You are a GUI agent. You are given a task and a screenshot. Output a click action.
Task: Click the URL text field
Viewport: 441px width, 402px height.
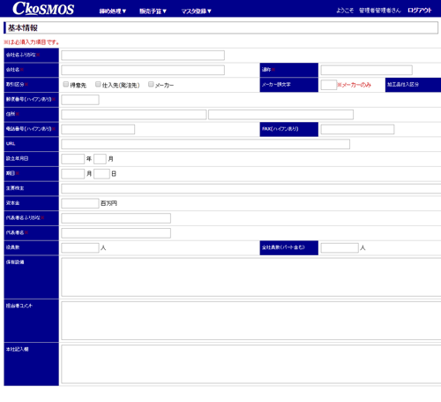pos(206,144)
